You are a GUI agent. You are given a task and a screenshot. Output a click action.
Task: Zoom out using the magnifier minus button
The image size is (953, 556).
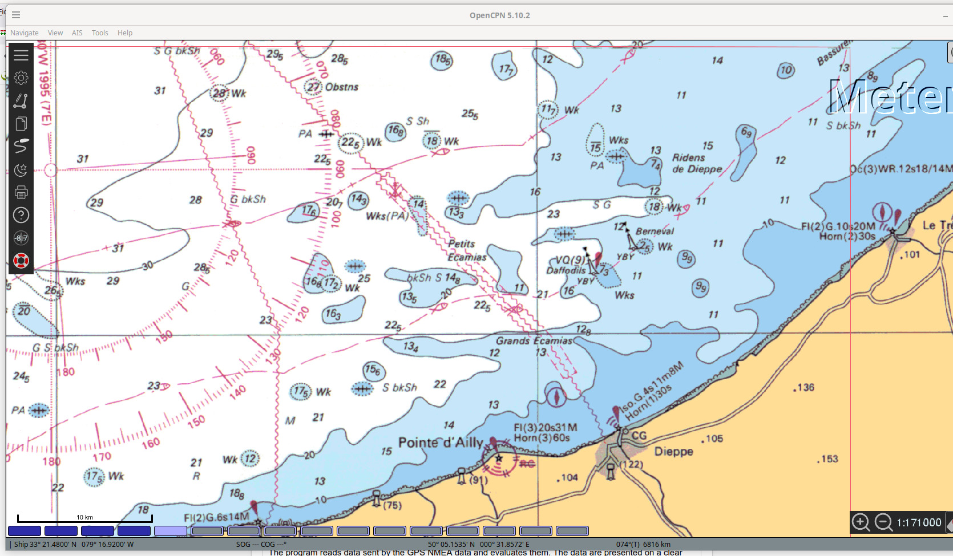point(883,522)
